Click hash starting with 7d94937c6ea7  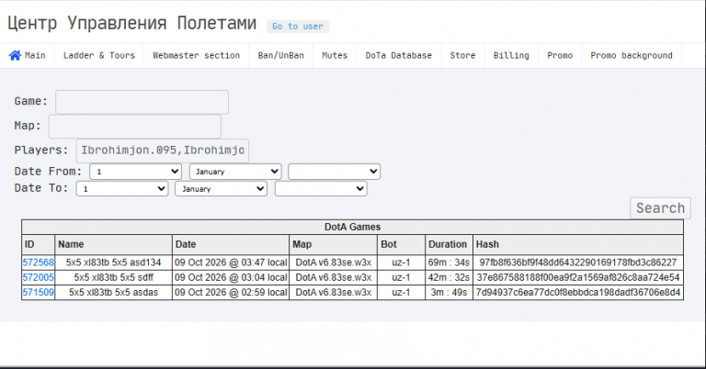578,293
